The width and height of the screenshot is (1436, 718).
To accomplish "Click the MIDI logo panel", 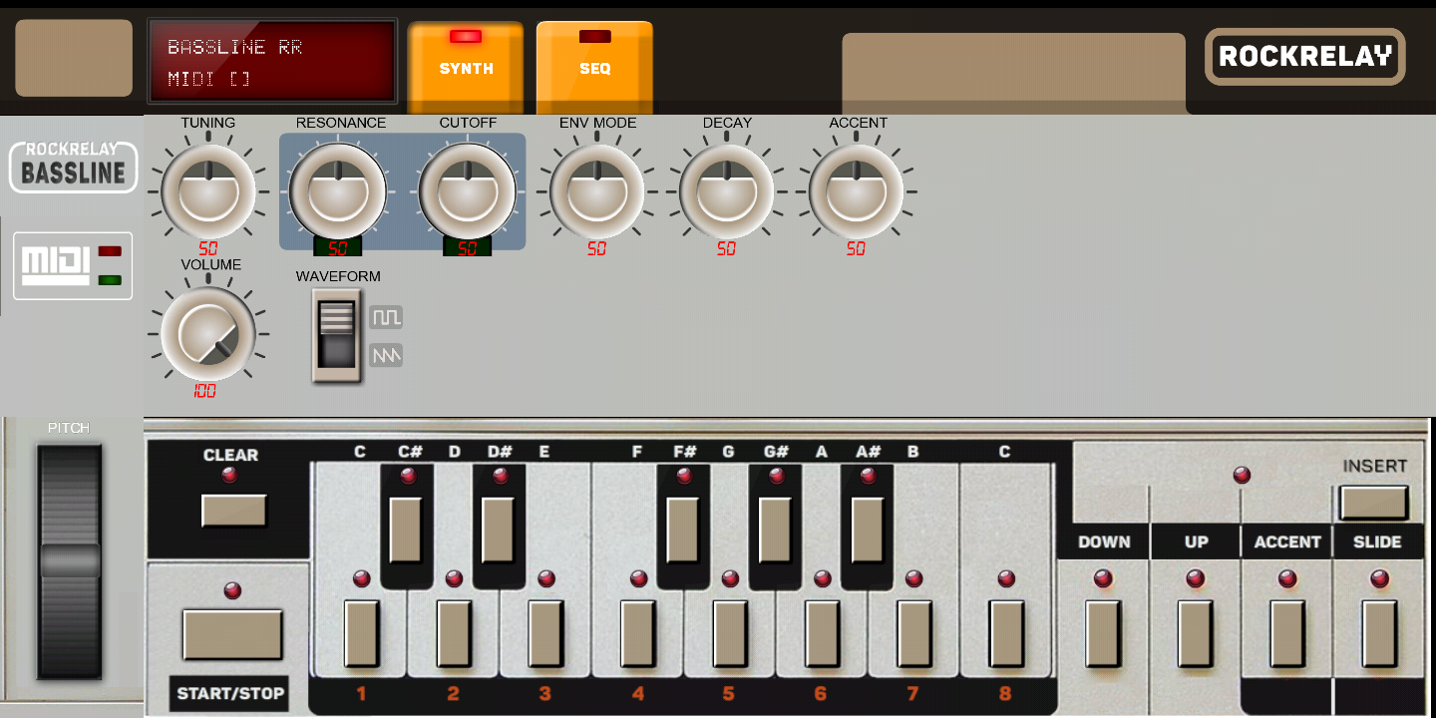I will pyautogui.click(x=72, y=265).
